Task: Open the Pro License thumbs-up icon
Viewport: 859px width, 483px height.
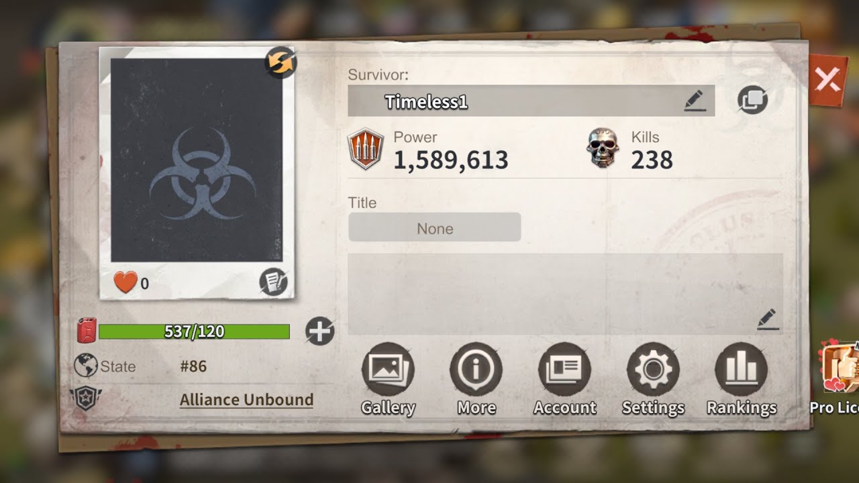Action: coord(841,369)
